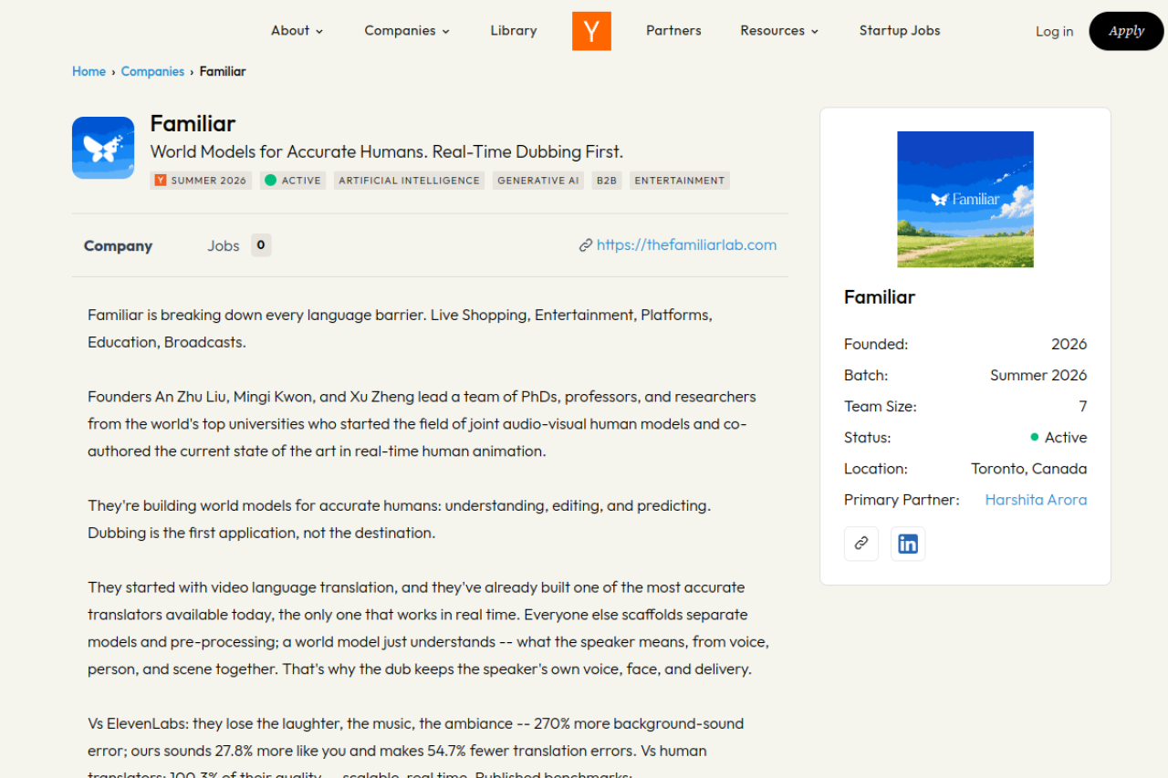Click the B2B tag
1168x778 pixels.
607,181
